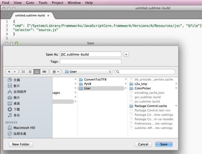Open the Find menu
The height and width of the screenshot is (154, 202).
click(6, 3)
